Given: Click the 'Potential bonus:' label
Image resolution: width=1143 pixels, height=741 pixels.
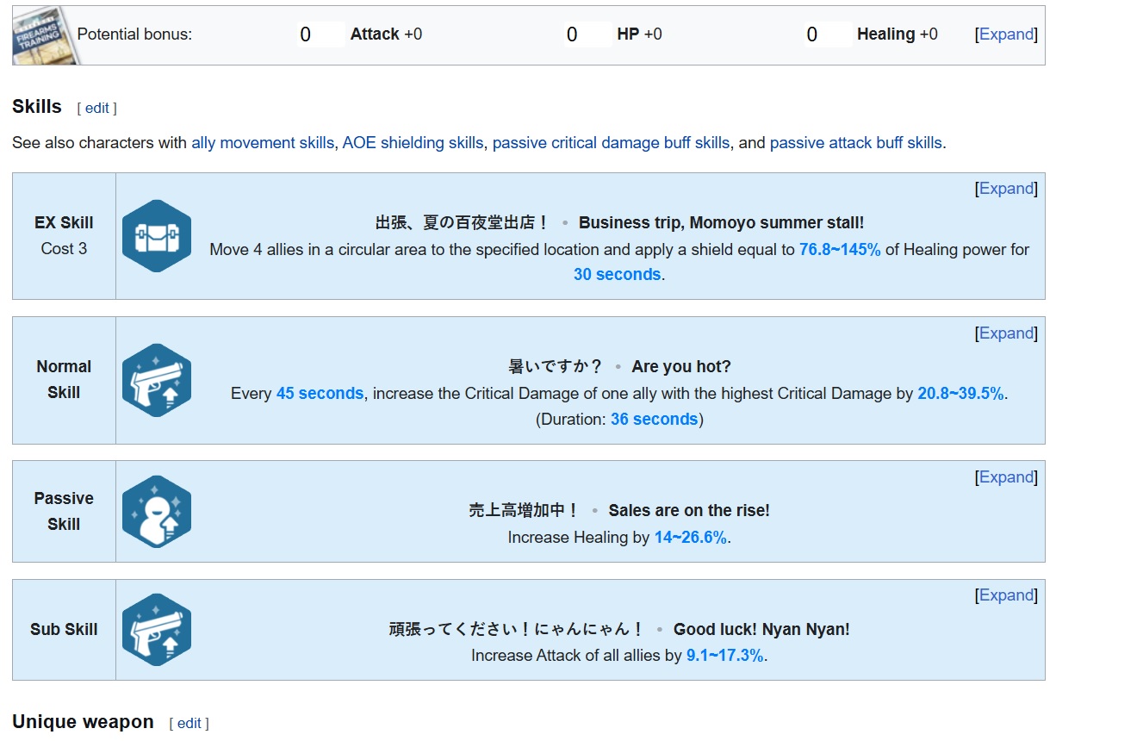Looking at the screenshot, I should pos(134,34).
